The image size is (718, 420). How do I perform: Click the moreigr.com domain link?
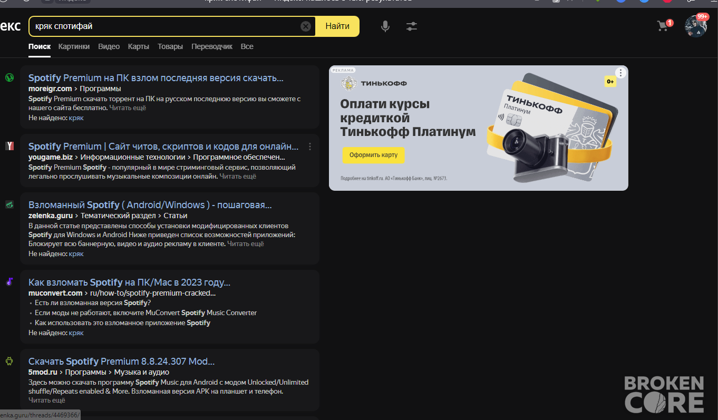(50, 89)
